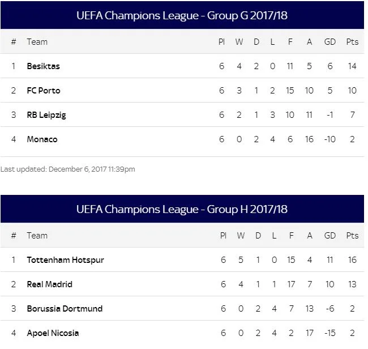Click the GD column header in Group G
This screenshot has width=368, height=349.
[x=330, y=42]
